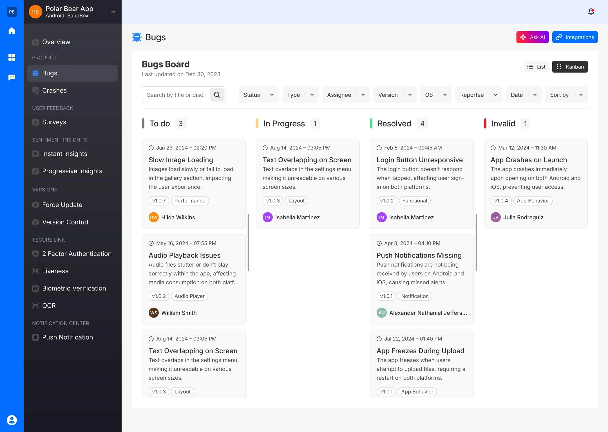Click the To do column scrollbar
Screen dimensions: 608x432
pyautogui.click(x=248, y=242)
